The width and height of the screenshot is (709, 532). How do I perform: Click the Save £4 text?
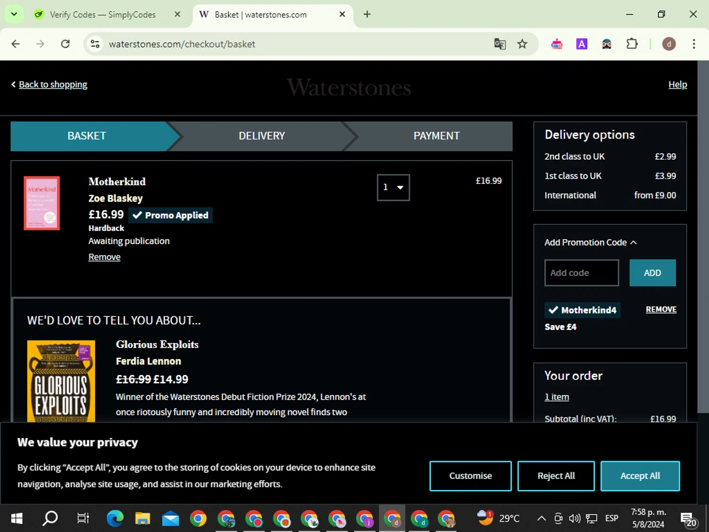560,327
